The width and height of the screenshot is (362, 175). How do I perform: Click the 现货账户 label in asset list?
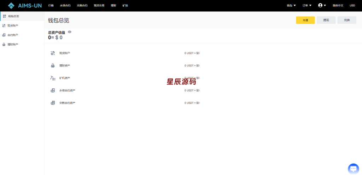click(64, 53)
